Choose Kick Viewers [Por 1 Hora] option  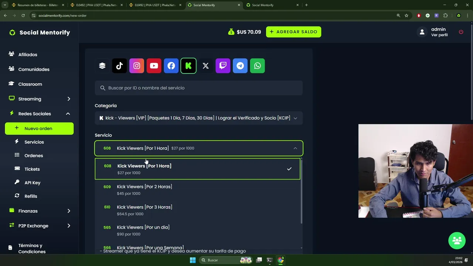(198, 169)
